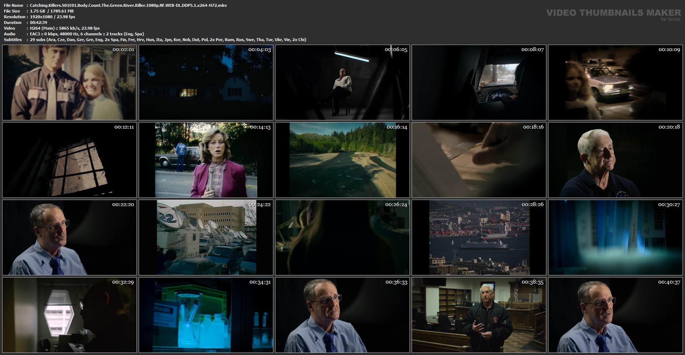
Task: Select the thumbnail at 00:02:01
Action: click(x=69, y=82)
